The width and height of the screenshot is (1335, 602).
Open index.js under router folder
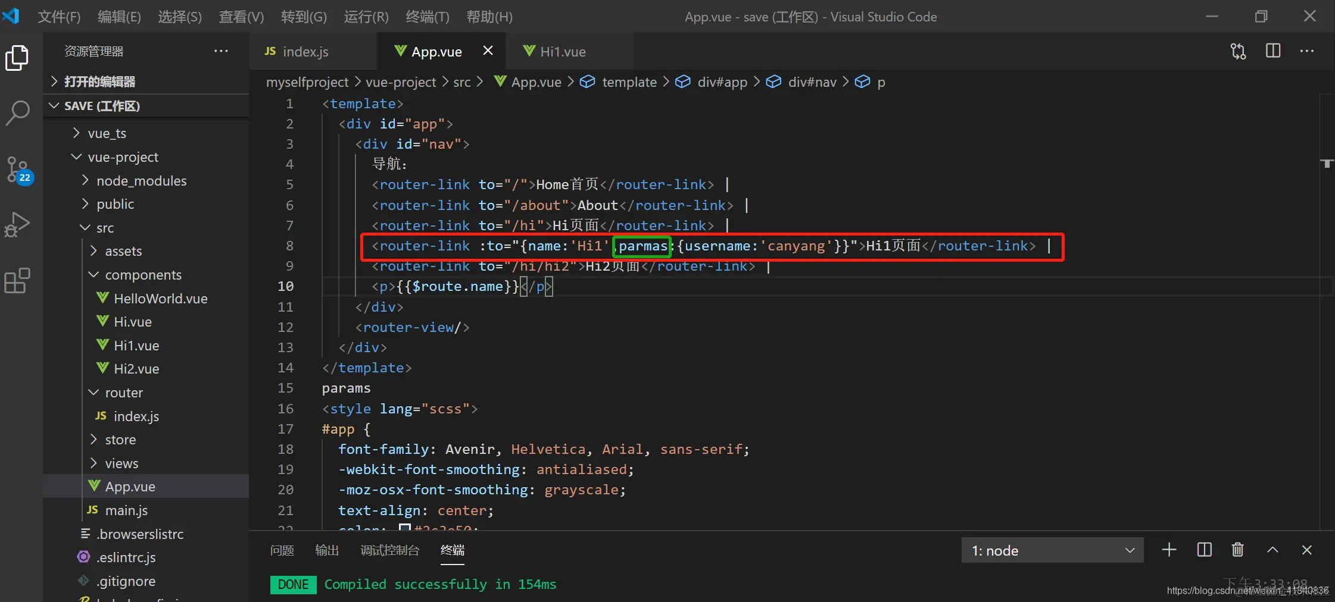coord(136,416)
